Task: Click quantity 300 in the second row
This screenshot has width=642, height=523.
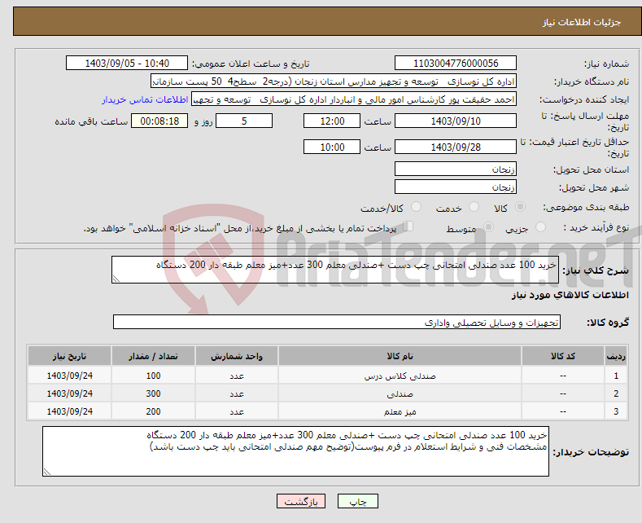Action: pos(153,394)
